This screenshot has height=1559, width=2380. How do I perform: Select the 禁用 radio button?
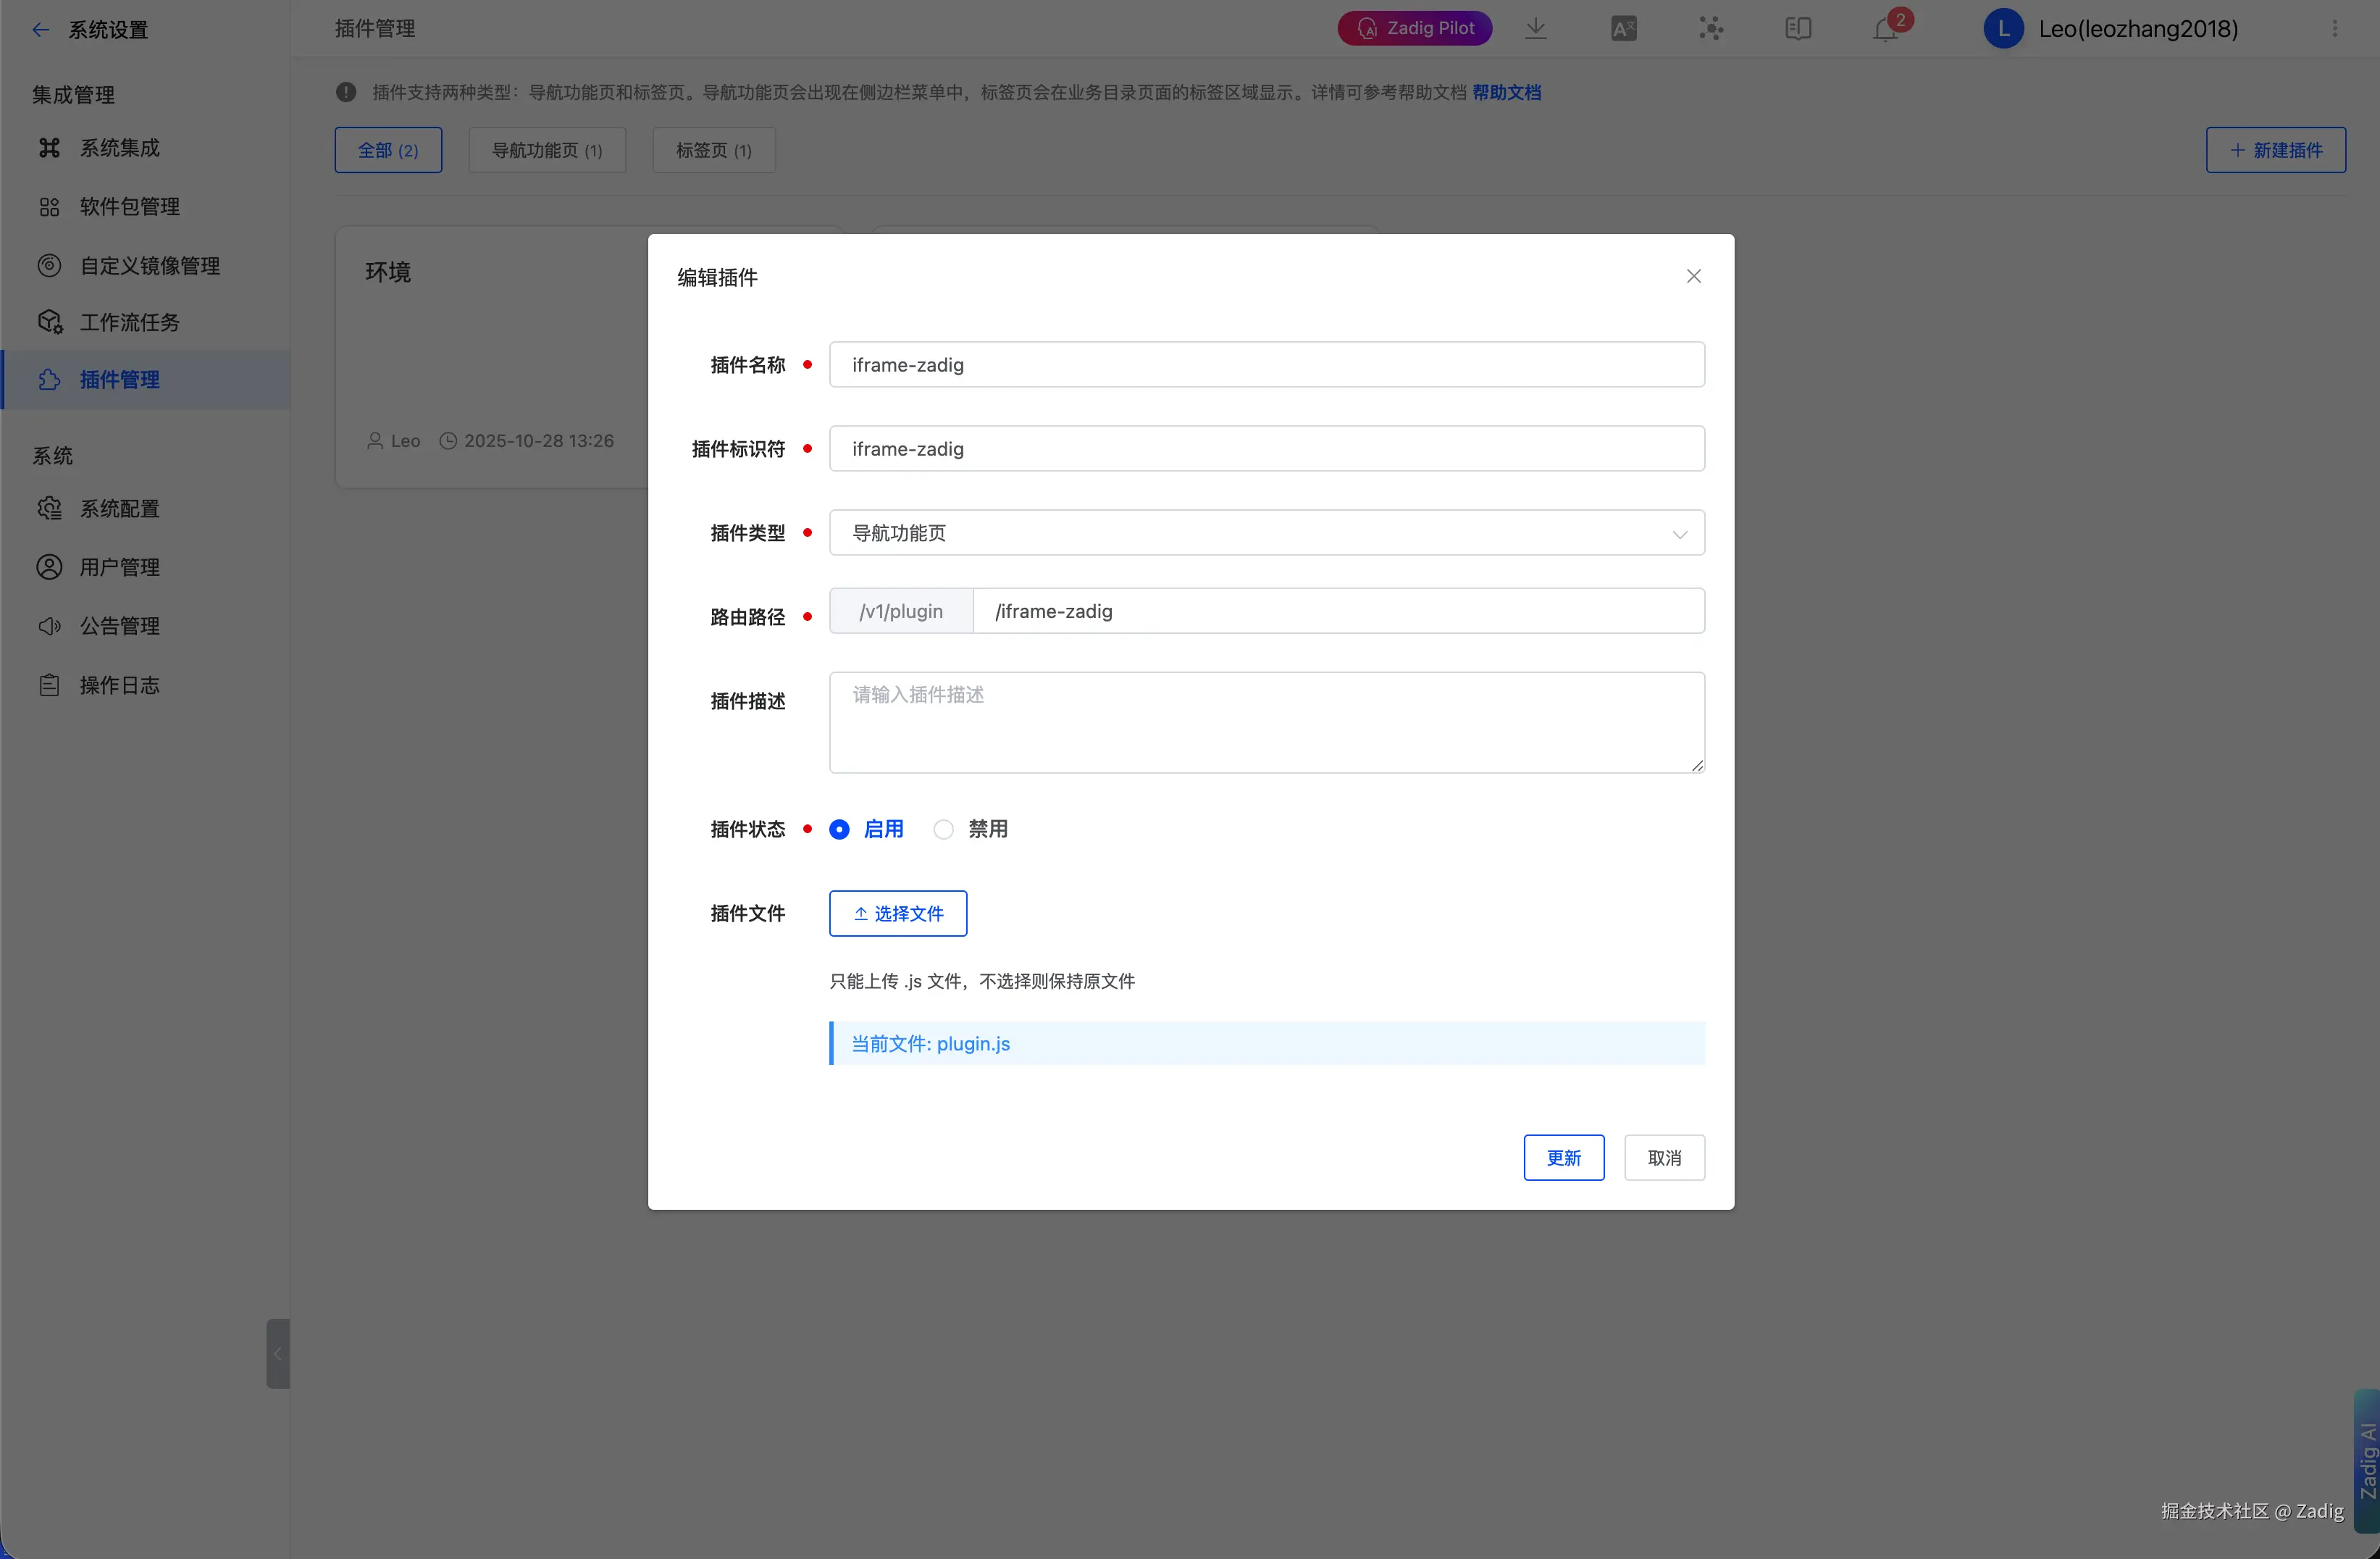(x=943, y=829)
